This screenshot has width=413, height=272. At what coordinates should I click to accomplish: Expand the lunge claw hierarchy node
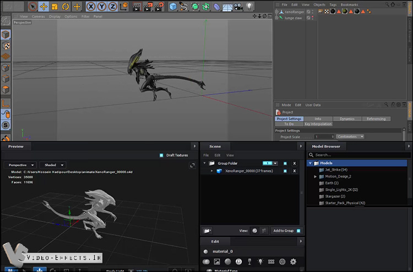[x=276, y=18]
